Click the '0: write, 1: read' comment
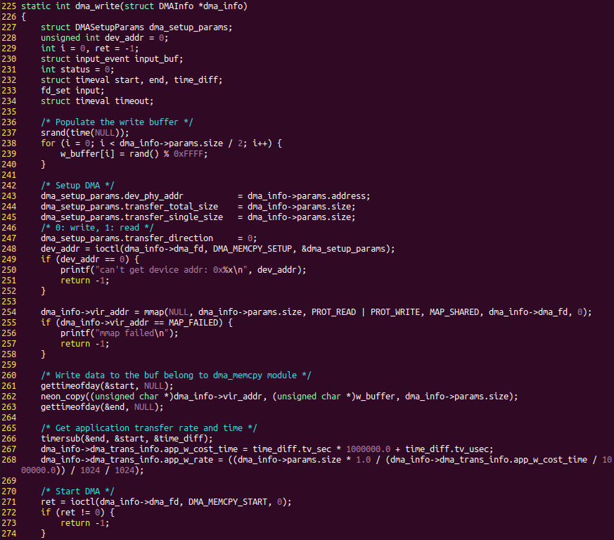 [97, 227]
